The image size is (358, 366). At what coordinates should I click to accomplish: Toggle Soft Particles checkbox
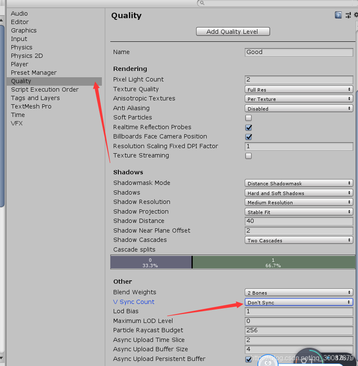[249, 118]
